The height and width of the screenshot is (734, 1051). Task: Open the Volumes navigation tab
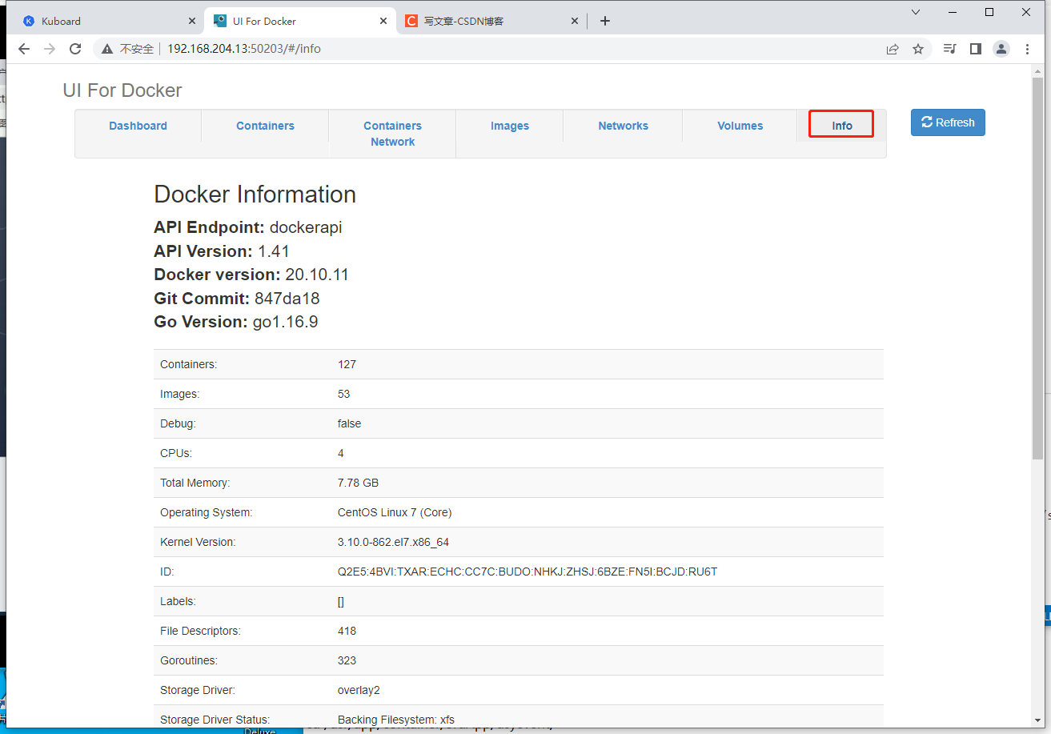pyautogui.click(x=740, y=126)
